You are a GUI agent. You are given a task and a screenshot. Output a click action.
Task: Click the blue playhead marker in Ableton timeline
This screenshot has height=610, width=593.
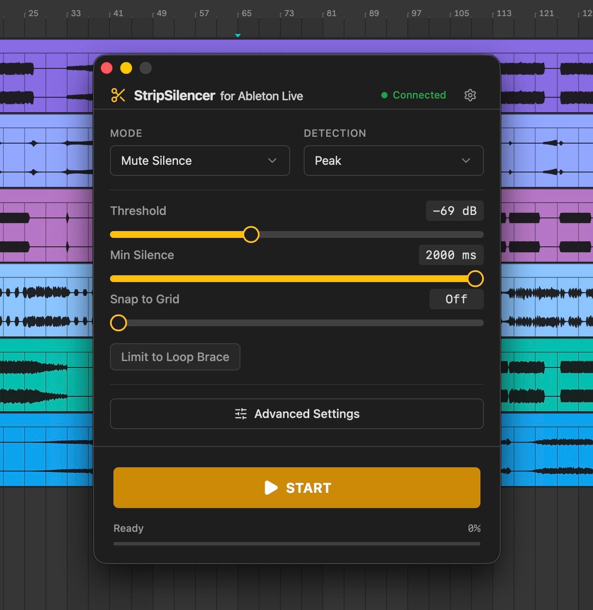[x=238, y=36]
